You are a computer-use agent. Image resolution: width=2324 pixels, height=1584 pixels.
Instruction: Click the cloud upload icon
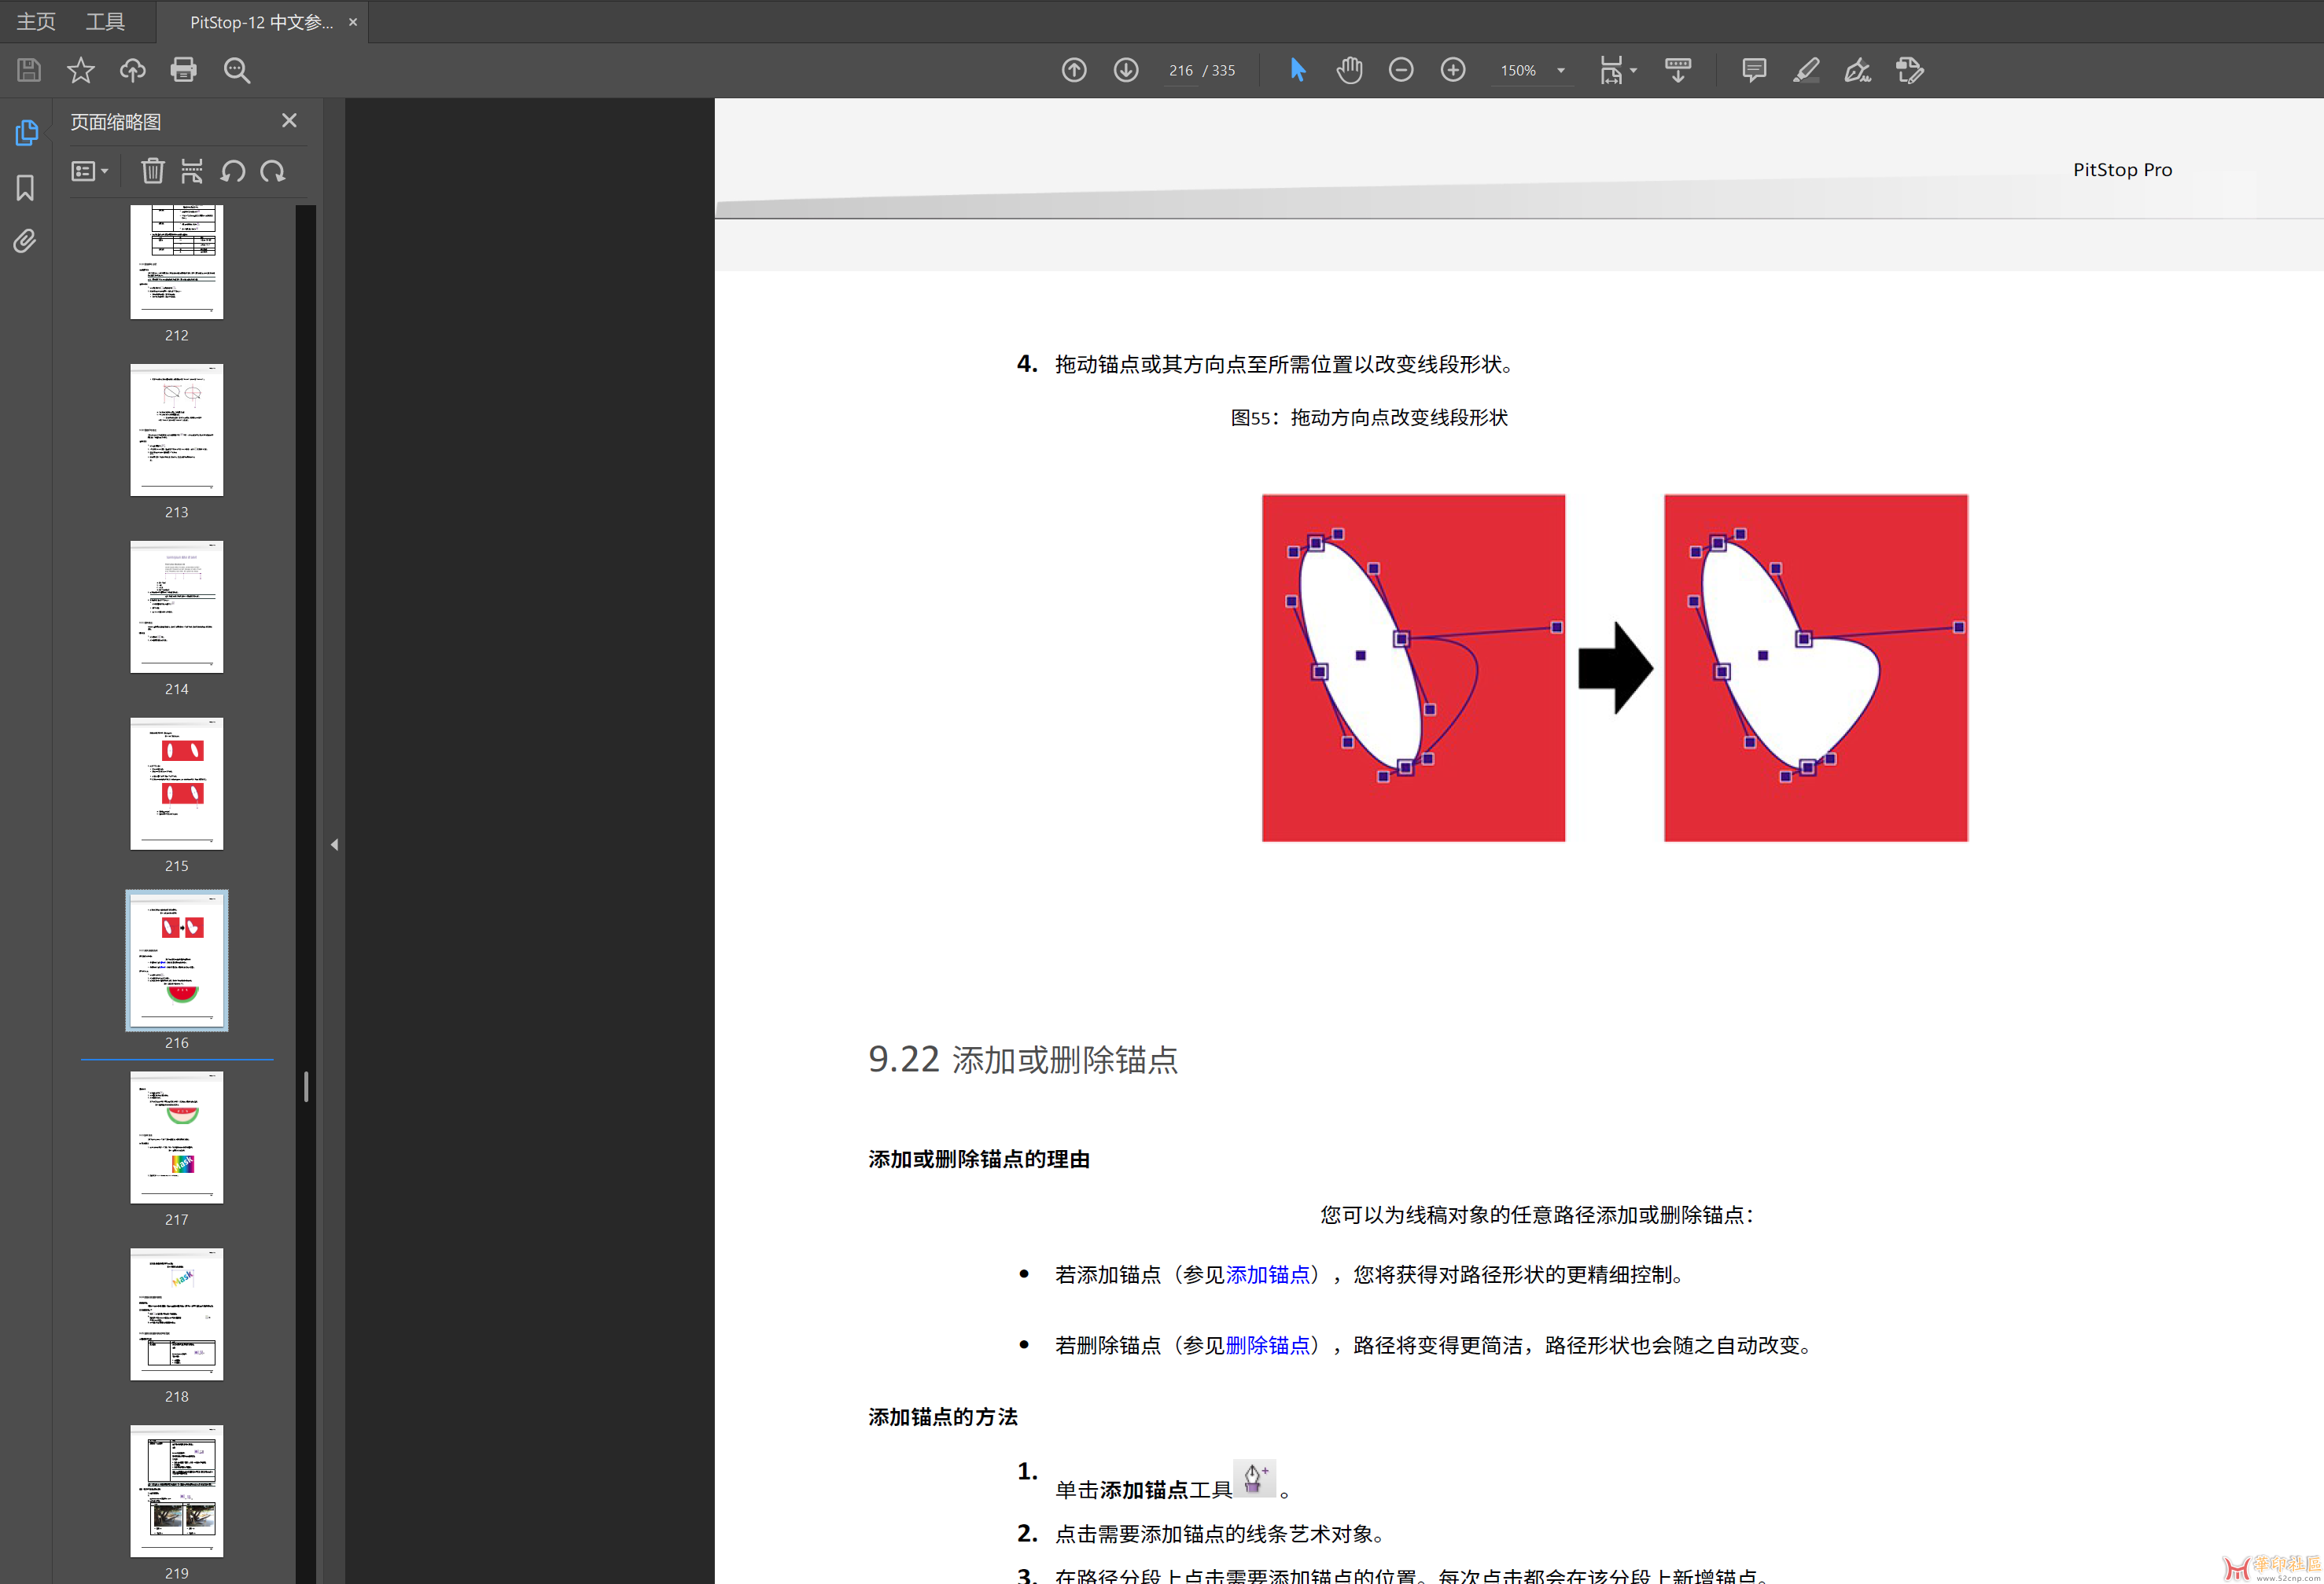(133, 70)
